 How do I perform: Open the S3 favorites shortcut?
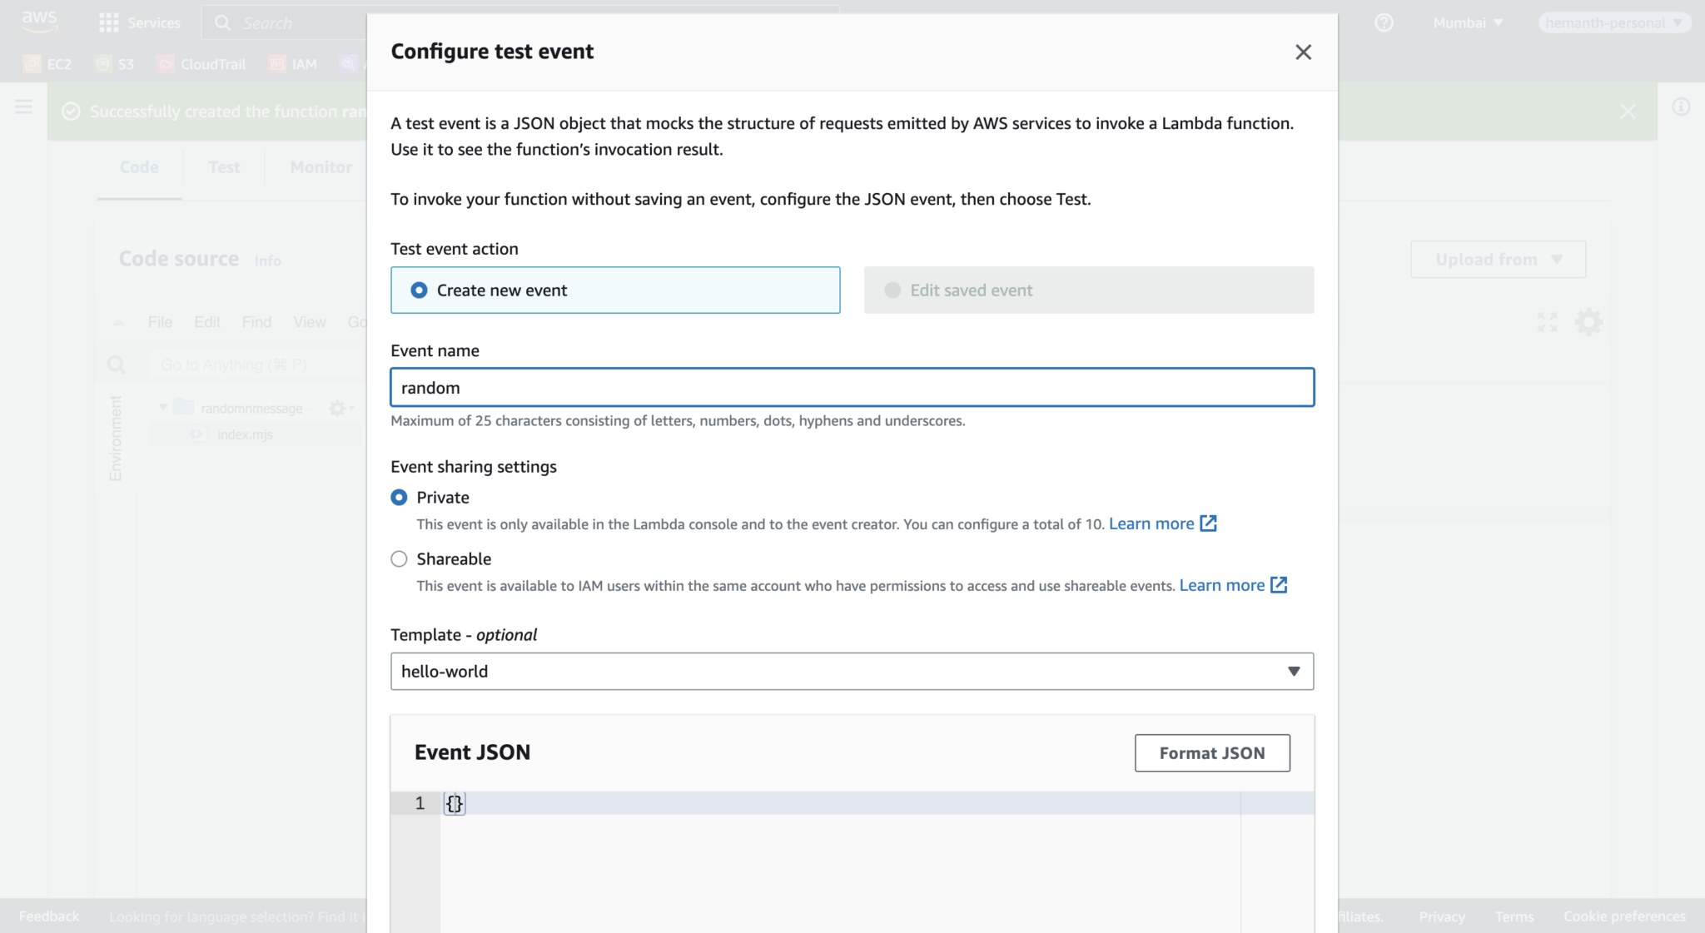pos(115,63)
